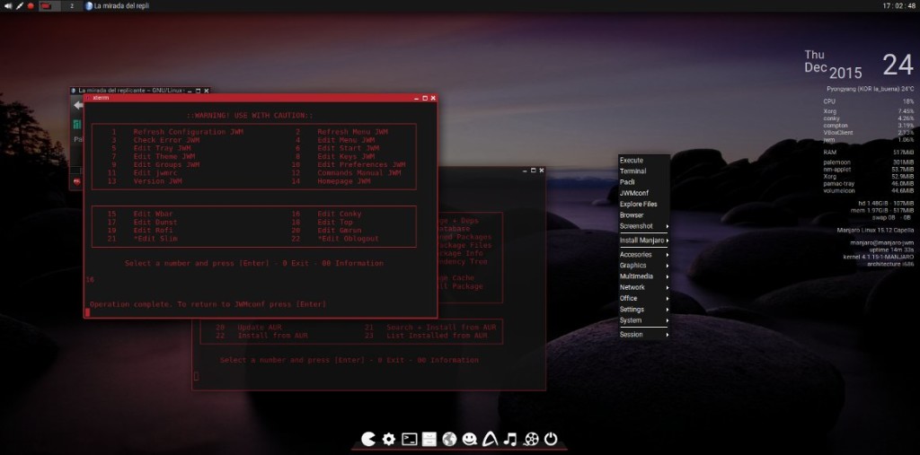This screenshot has height=455, width=920.
Task: Click the clock in the top panel
Action: (898, 6)
